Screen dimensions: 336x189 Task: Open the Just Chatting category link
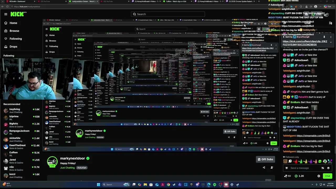[67, 168]
